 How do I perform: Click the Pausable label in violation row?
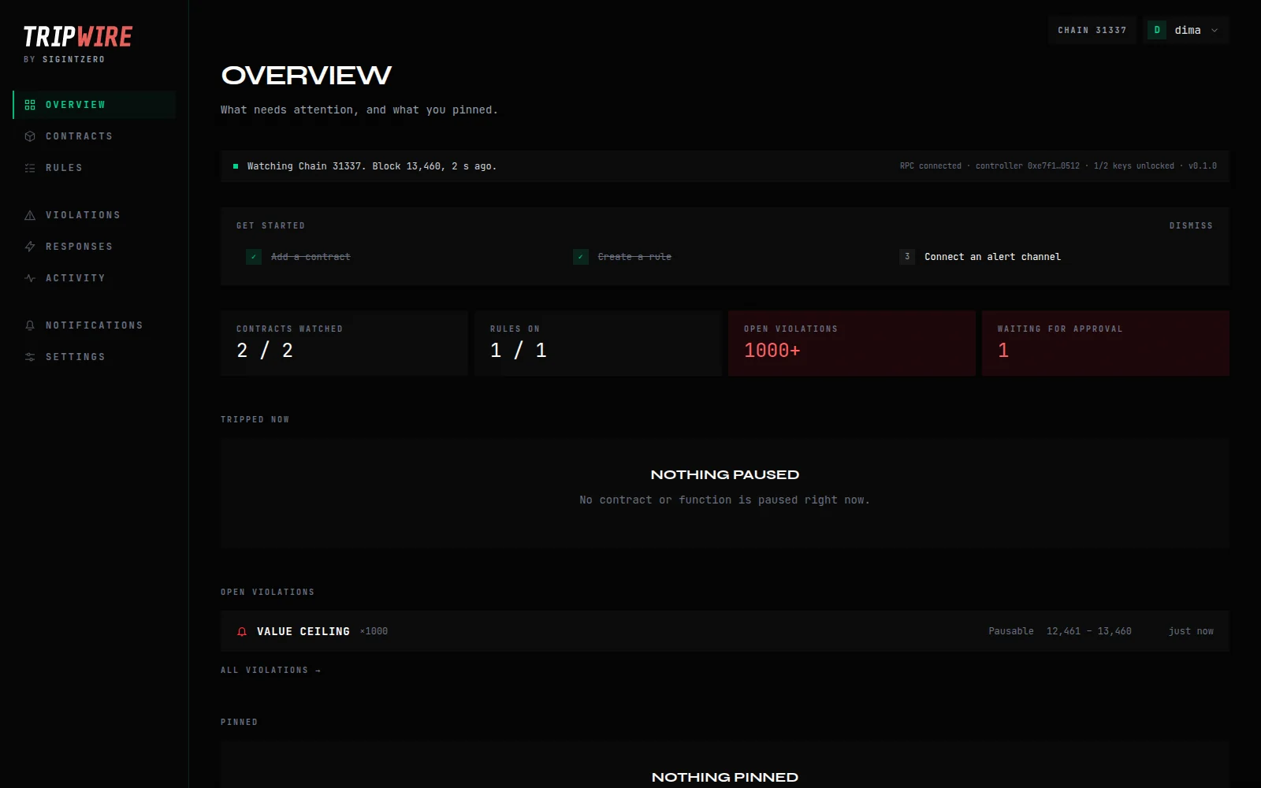pyautogui.click(x=1011, y=631)
